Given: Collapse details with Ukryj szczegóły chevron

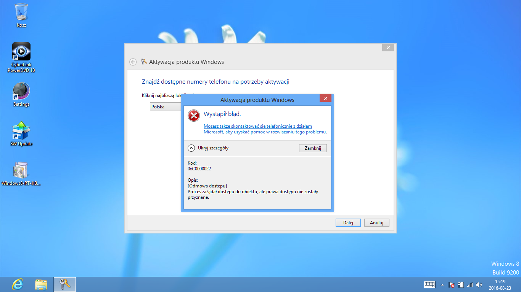Looking at the screenshot, I should pyautogui.click(x=191, y=148).
